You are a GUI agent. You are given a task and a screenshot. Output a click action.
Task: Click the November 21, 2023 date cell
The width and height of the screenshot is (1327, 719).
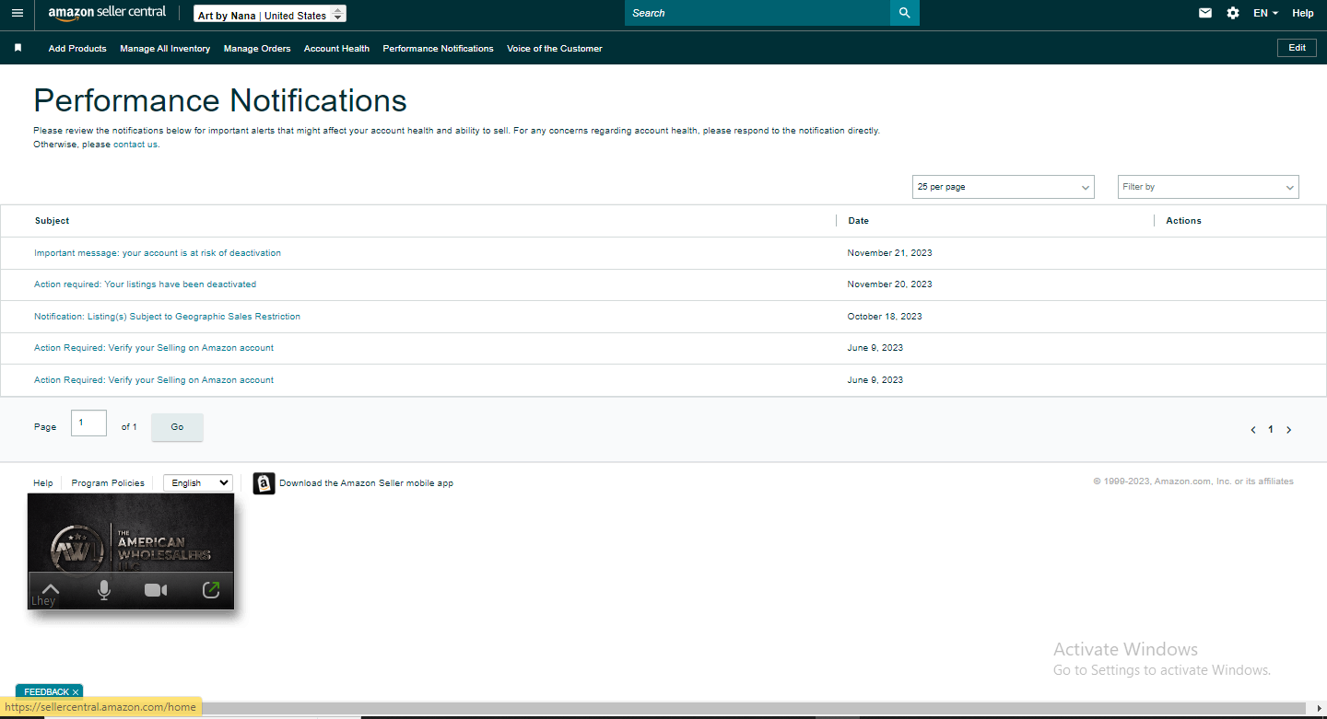tap(890, 253)
